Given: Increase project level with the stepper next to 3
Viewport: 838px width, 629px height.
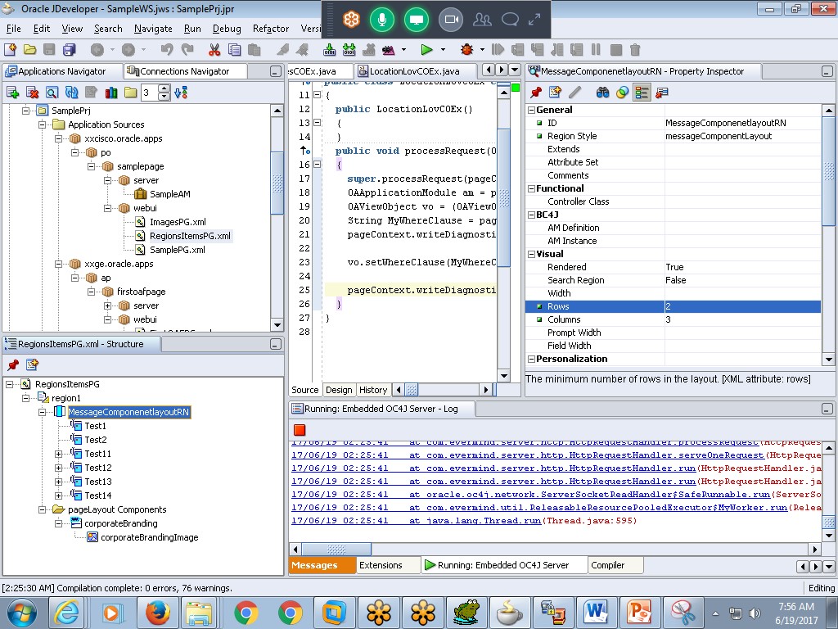Looking at the screenshot, I should pyautogui.click(x=164, y=90).
